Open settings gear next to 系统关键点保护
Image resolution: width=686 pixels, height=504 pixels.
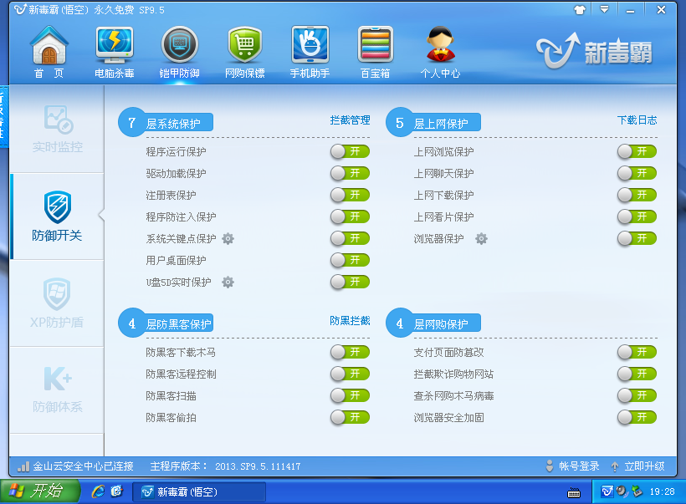tap(228, 239)
